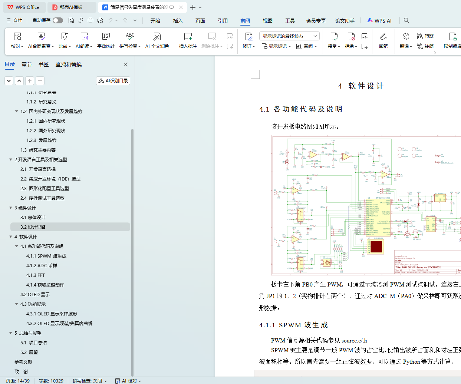Click the AI朗读 read-aloud icon
Viewport: 461px width, 384px height.
[x=84, y=37]
